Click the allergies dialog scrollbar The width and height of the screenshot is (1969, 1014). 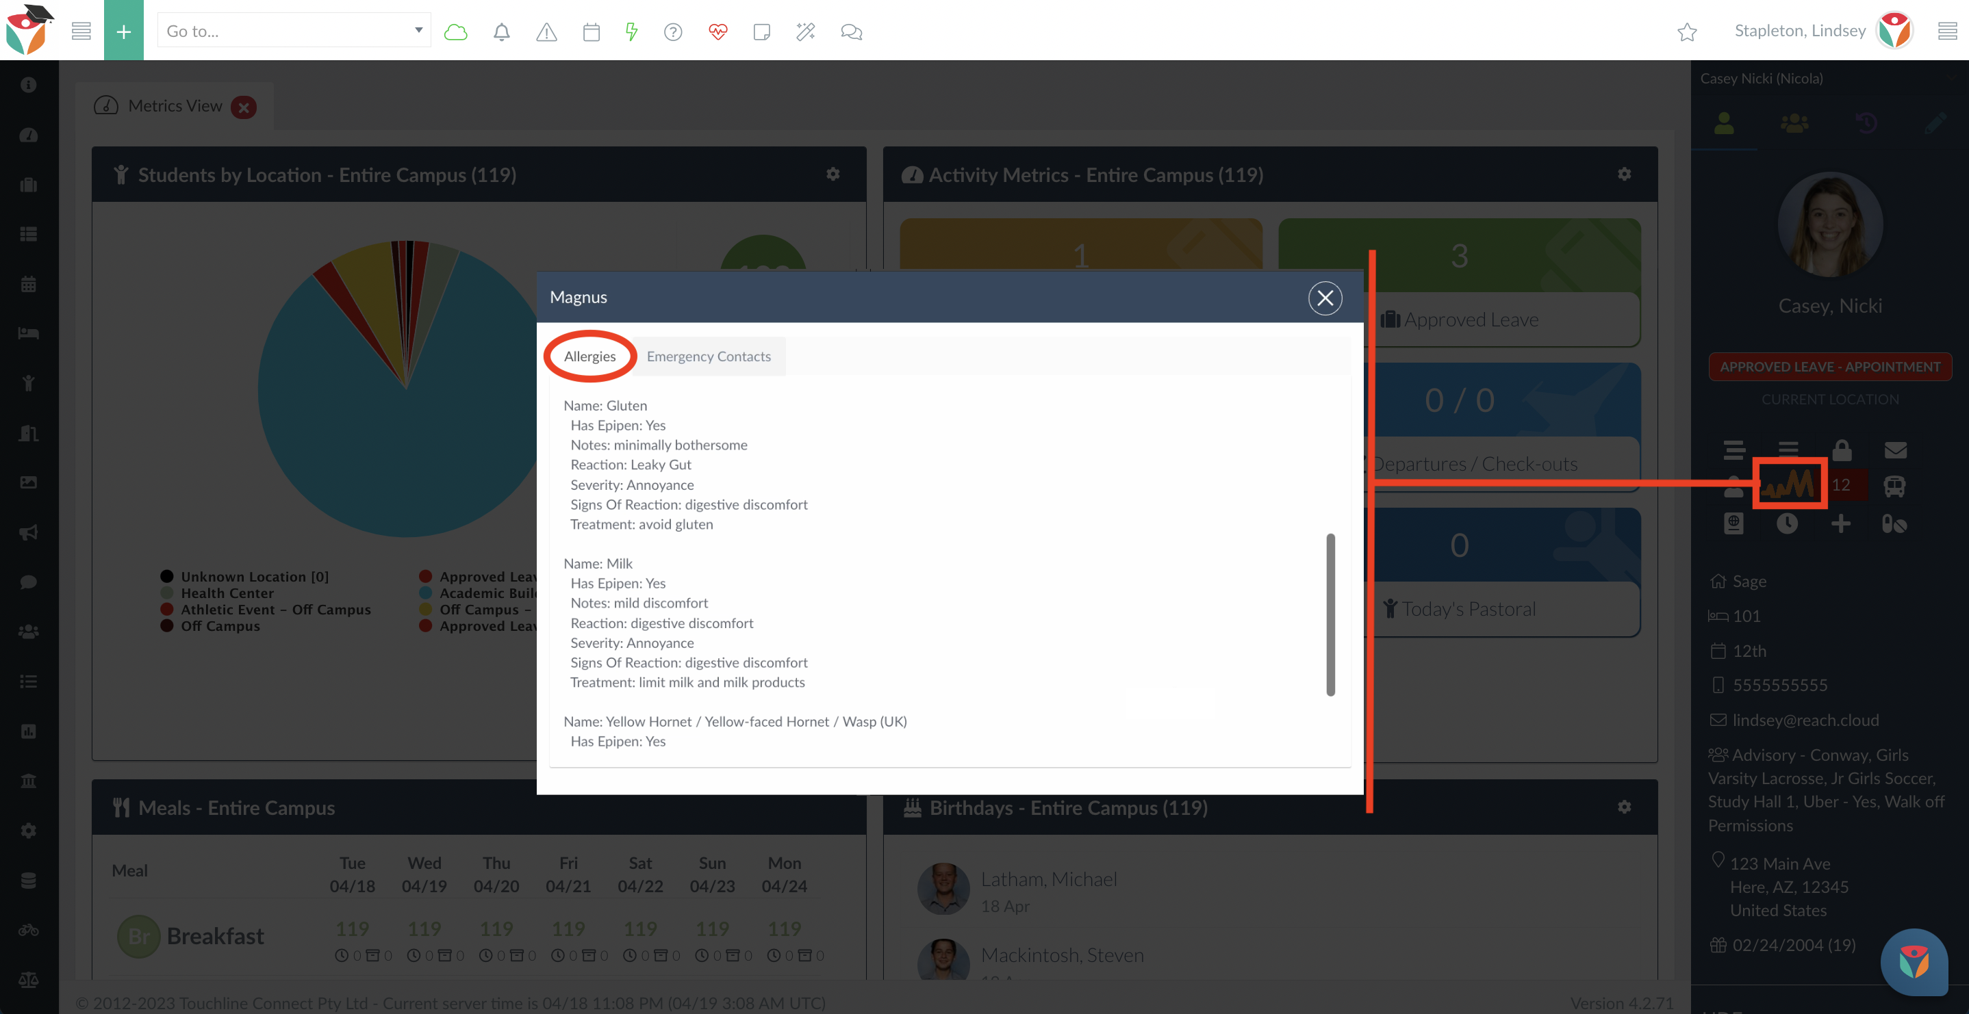(1330, 614)
